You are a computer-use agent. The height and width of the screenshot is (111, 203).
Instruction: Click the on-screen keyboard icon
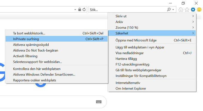[99, 102]
